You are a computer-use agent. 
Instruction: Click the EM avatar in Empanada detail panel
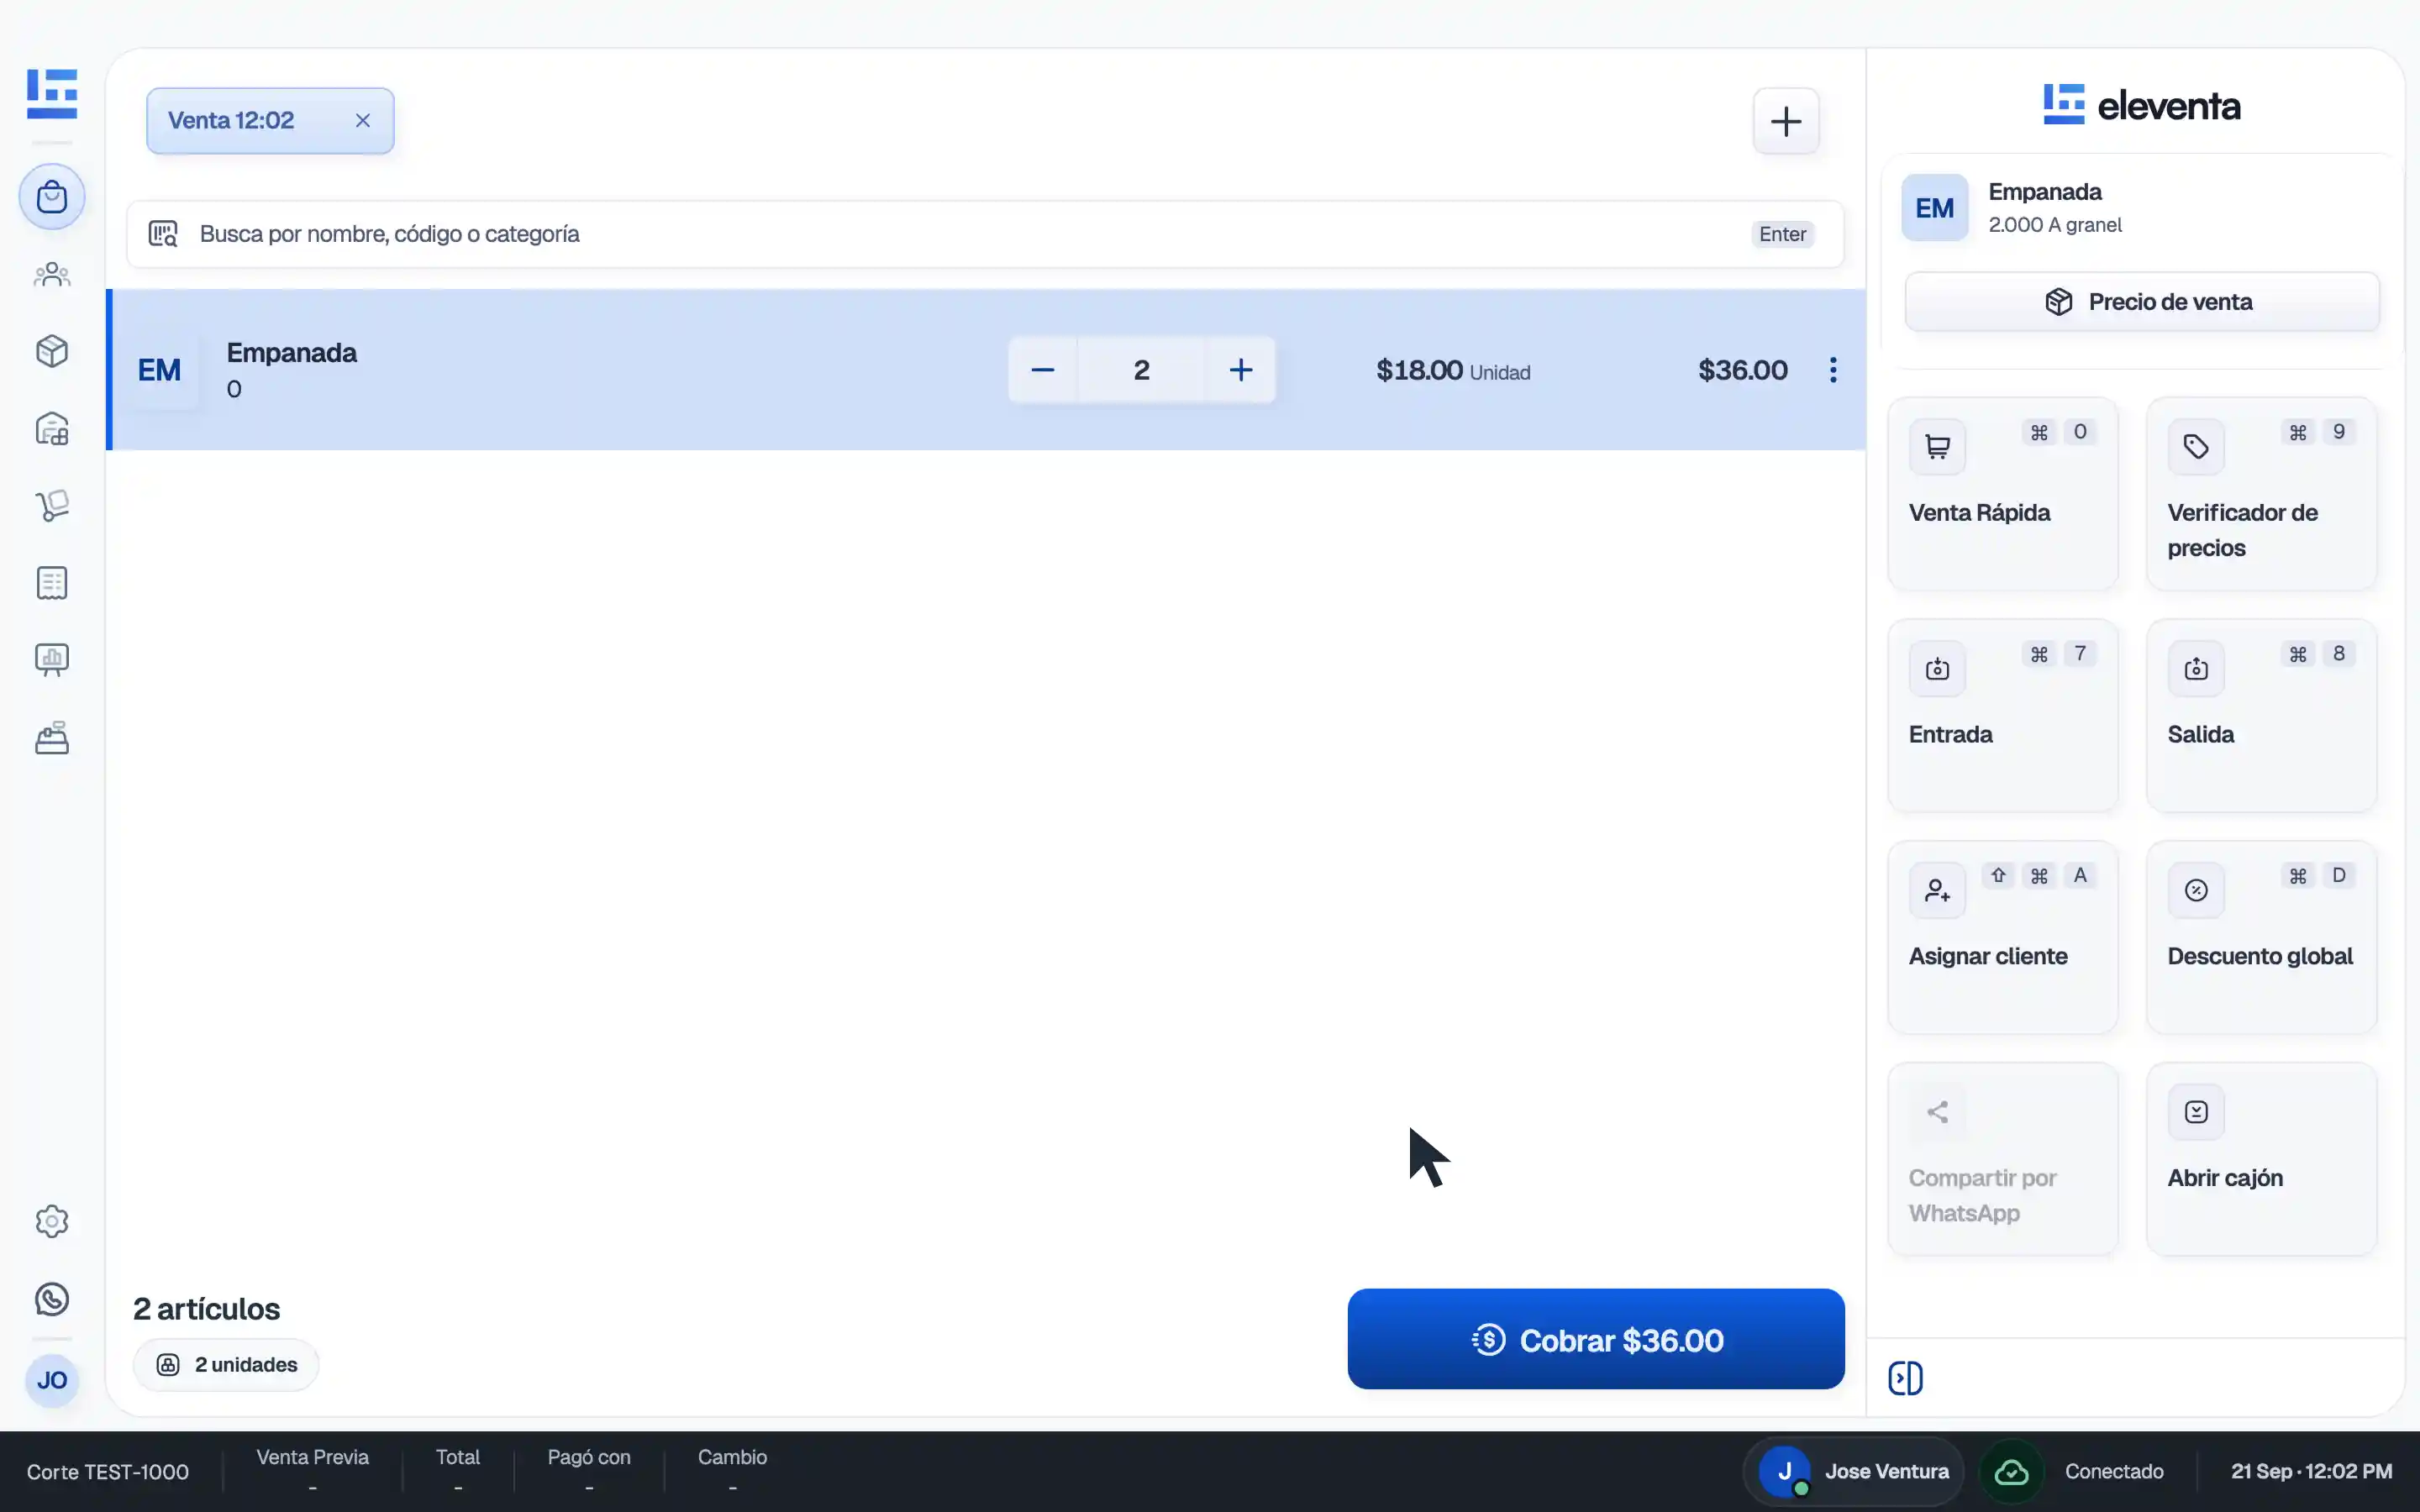[1934, 208]
